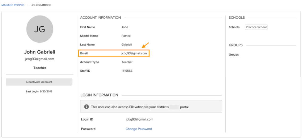Select the First Name value John
The width and height of the screenshot is (302, 138).
click(x=125, y=27)
